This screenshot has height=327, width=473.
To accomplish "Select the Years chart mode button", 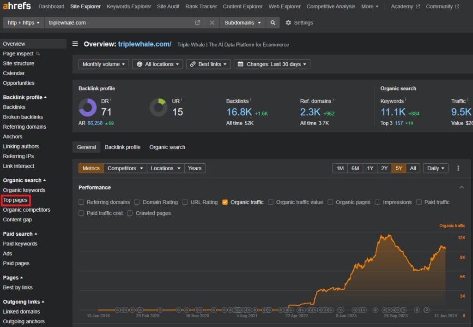I will (194, 168).
